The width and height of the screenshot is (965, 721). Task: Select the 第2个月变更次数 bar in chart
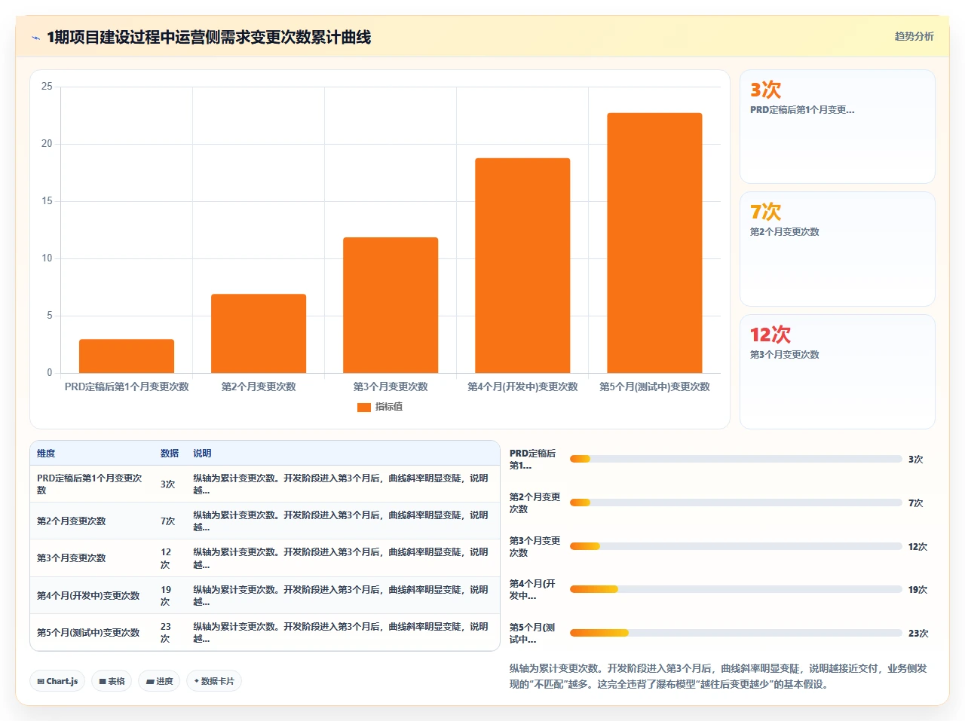point(259,333)
